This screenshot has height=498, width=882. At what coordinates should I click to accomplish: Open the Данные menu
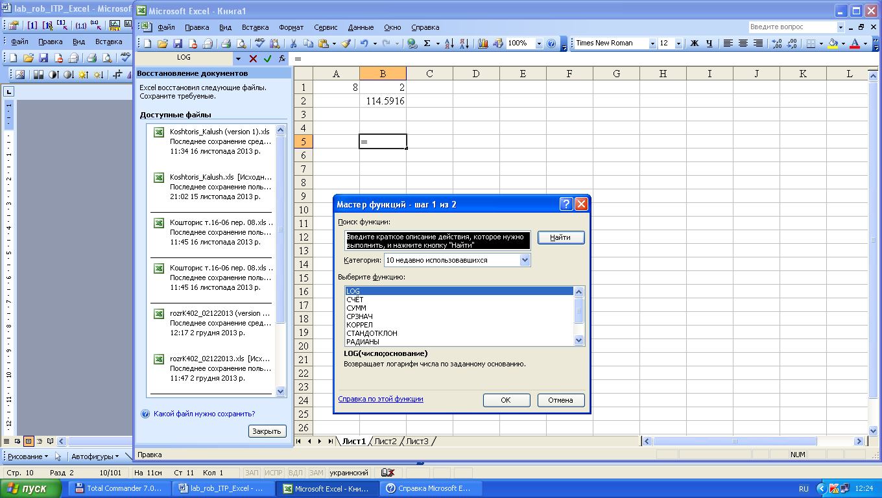(361, 27)
